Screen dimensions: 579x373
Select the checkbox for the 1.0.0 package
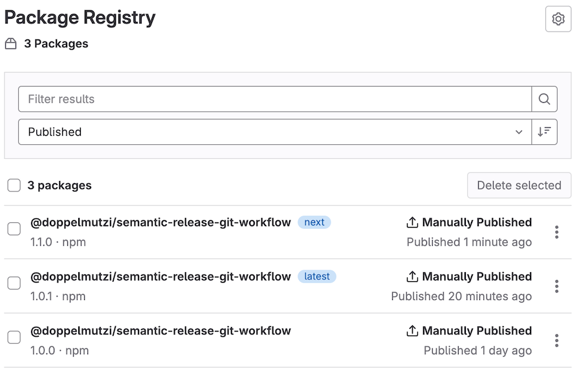coord(14,336)
